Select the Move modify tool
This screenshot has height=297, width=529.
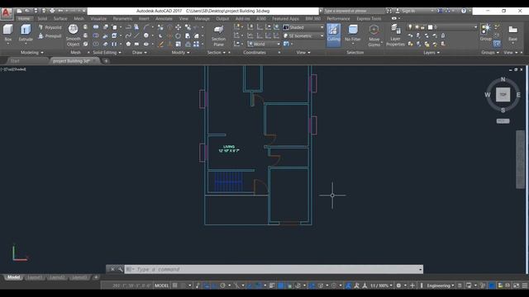pos(179,27)
